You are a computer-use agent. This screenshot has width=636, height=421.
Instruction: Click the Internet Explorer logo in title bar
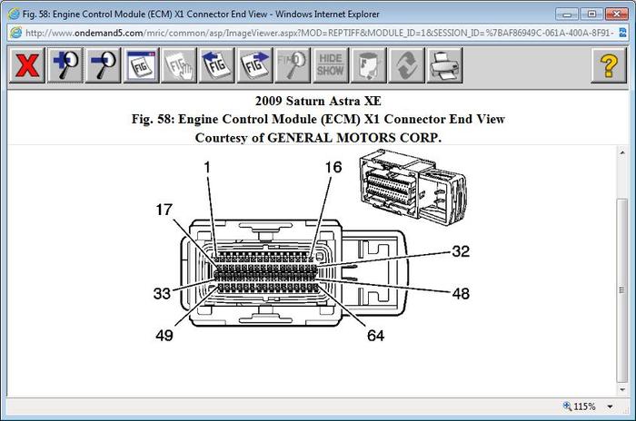[14, 14]
